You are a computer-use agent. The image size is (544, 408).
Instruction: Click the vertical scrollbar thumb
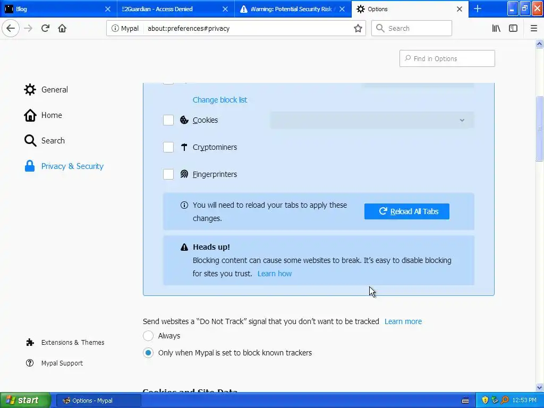pyautogui.click(x=539, y=129)
